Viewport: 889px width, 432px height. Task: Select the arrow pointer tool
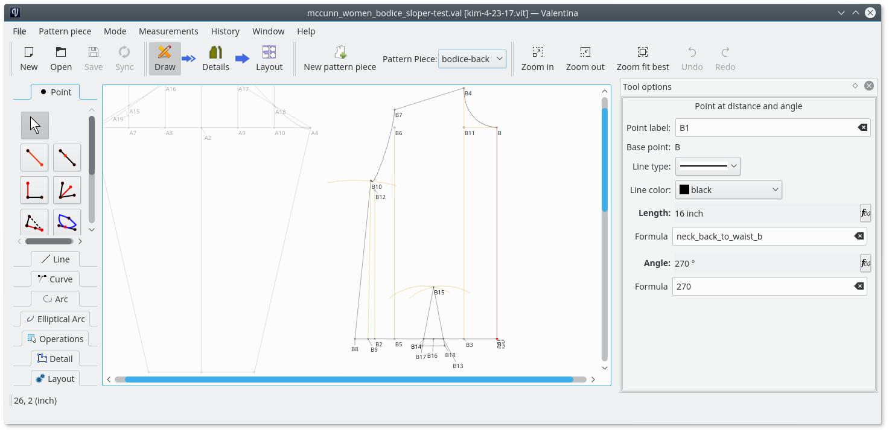35,125
